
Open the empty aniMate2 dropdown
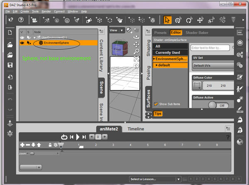[x=31, y=167]
